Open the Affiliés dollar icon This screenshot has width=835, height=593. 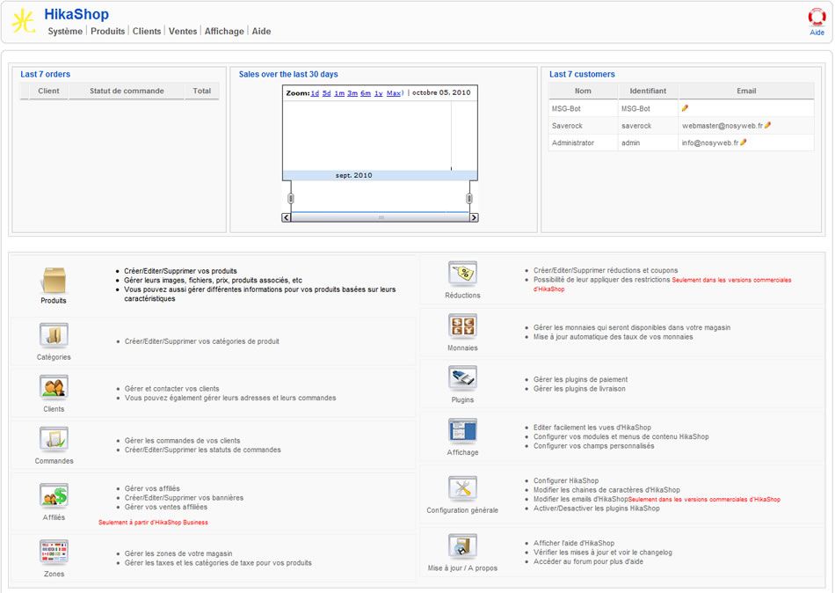54,495
